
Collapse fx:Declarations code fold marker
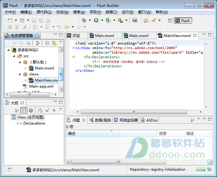74,57
